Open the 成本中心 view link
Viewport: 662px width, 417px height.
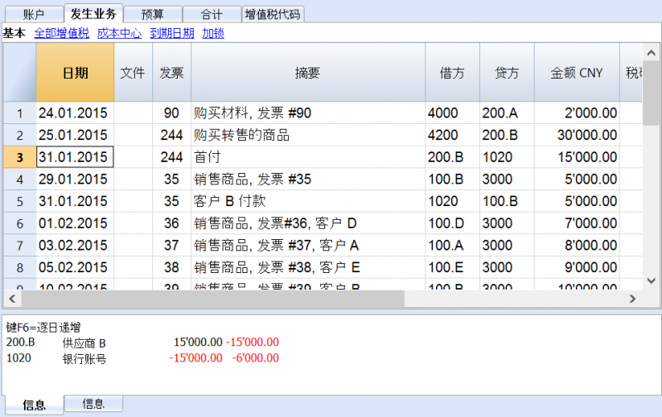119,33
